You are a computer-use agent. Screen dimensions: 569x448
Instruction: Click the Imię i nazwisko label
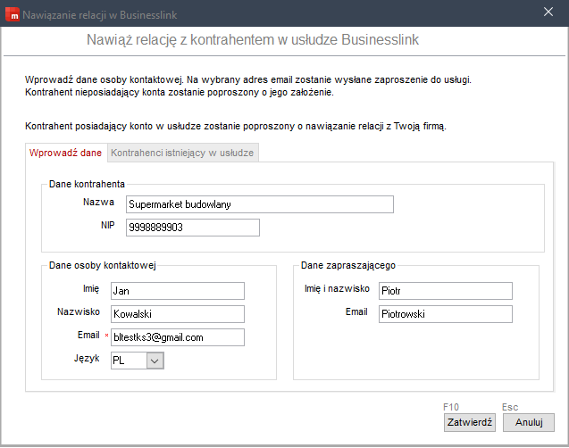point(337,288)
